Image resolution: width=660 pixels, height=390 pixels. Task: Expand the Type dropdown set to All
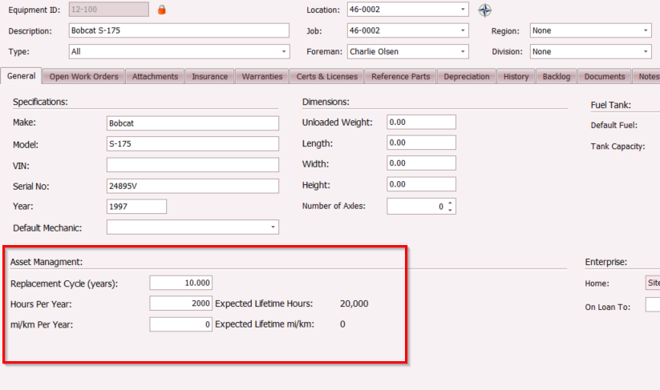click(284, 51)
